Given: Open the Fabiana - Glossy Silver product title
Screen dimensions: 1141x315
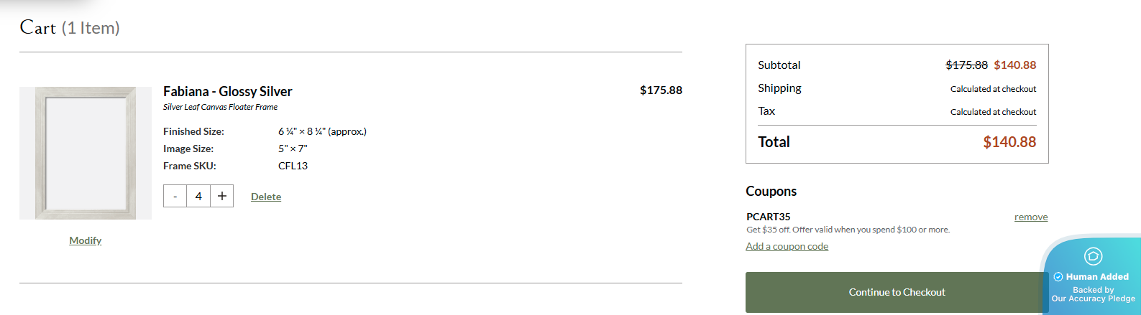Looking at the screenshot, I should (x=227, y=91).
